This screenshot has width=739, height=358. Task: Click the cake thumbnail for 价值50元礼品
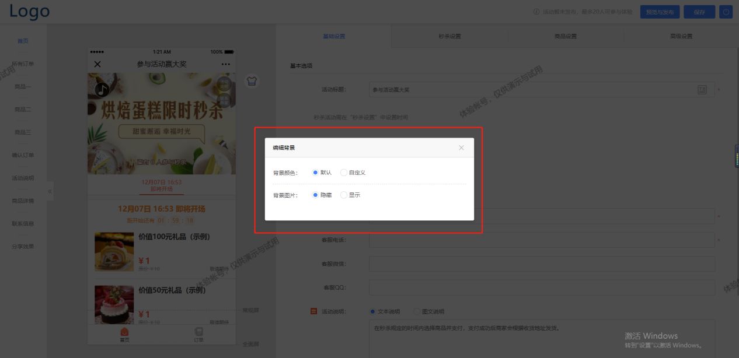pos(114,304)
